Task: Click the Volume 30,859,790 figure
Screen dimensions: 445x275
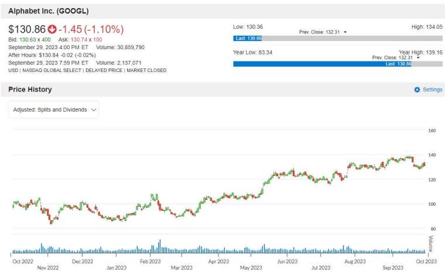Action: (121, 47)
